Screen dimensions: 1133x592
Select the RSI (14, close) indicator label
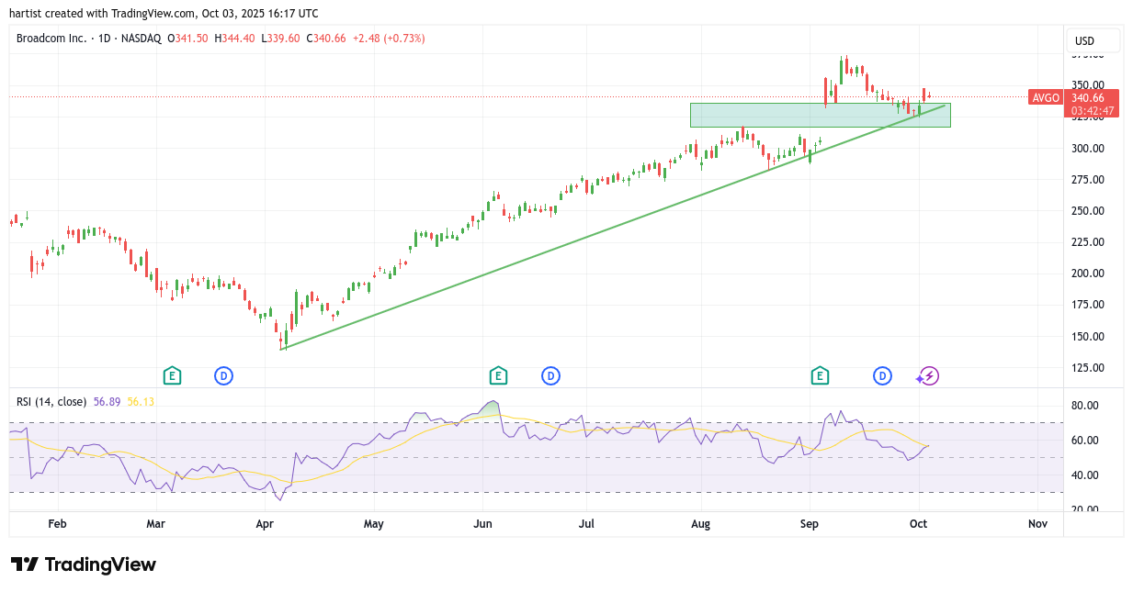point(51,401)
